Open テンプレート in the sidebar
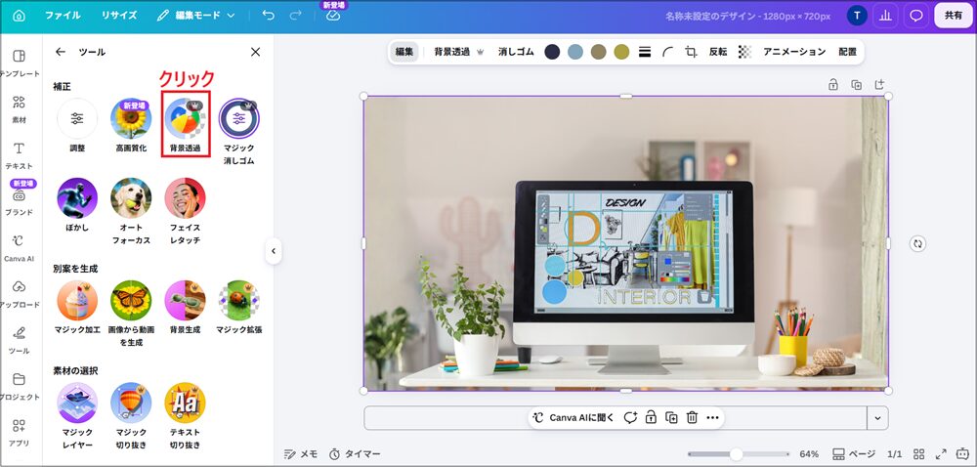Viewport: 977px width, 467px height. pyautogui.click(x=19, y=64)
